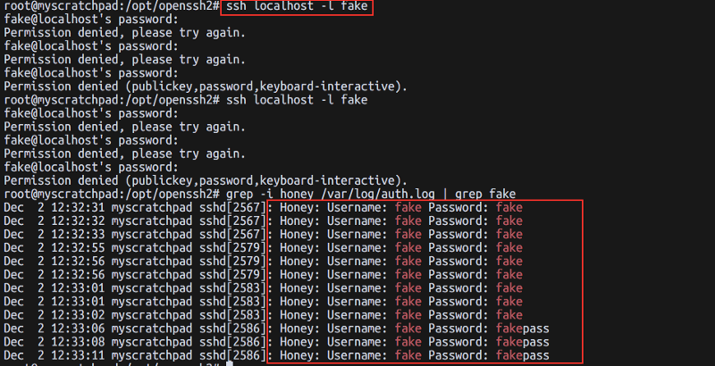Click "fakepass" password on the 12:33:11 line
Screen dimensions: 715x366
(523, 355)
